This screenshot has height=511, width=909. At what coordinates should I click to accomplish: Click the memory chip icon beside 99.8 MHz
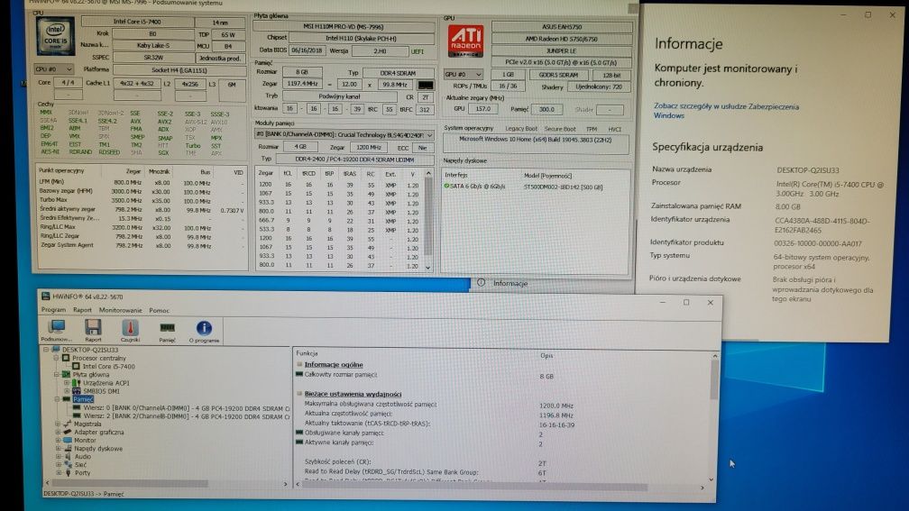tap(425, 85)
